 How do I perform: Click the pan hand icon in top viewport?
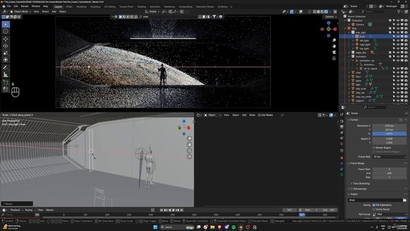coord(334,46)
